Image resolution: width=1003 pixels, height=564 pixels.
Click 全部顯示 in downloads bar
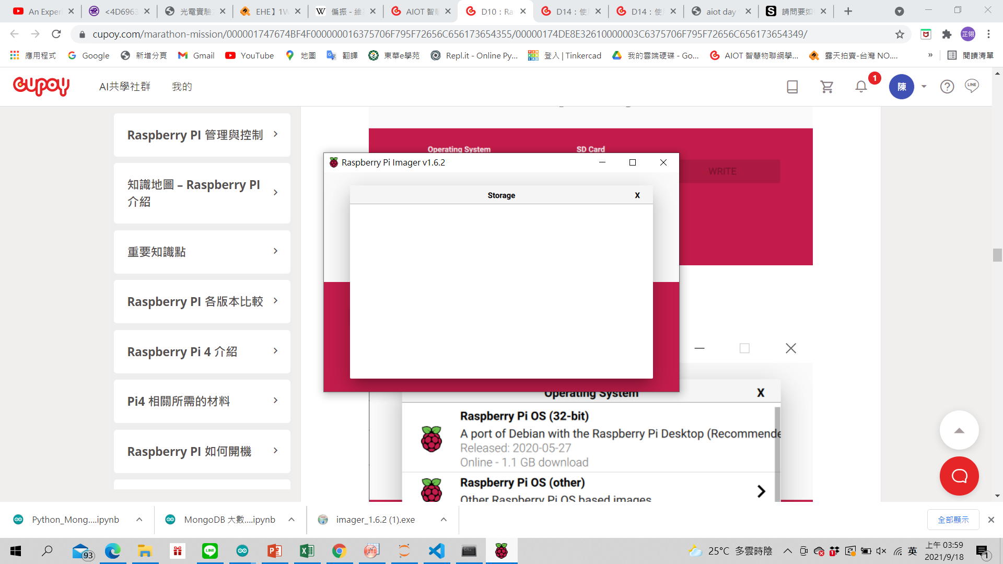(x=953, y=520)
